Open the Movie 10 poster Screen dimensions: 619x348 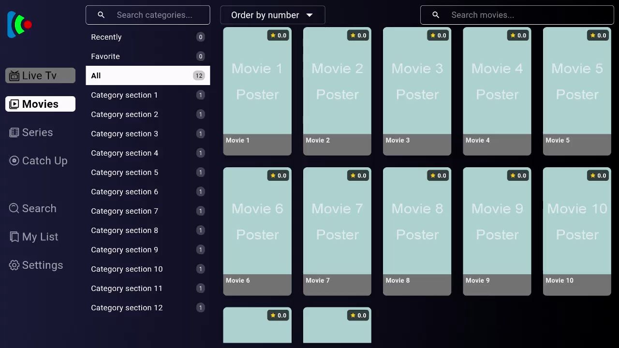pos(577,222)
